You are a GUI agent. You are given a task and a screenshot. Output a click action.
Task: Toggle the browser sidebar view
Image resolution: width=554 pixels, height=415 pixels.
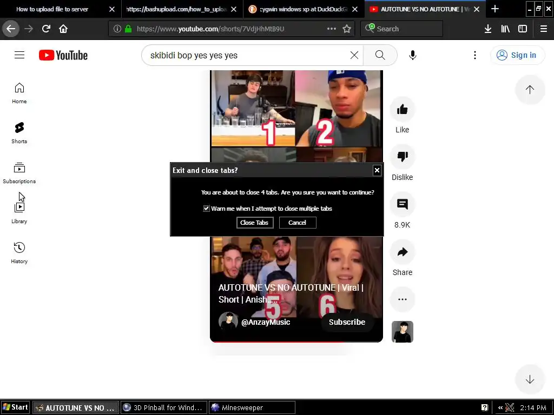tap(523, 29)
